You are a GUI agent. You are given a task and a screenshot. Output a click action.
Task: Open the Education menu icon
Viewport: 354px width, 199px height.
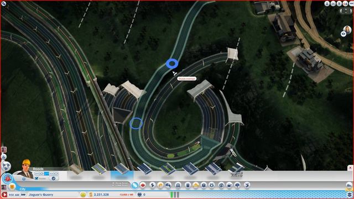click(221, 186)
